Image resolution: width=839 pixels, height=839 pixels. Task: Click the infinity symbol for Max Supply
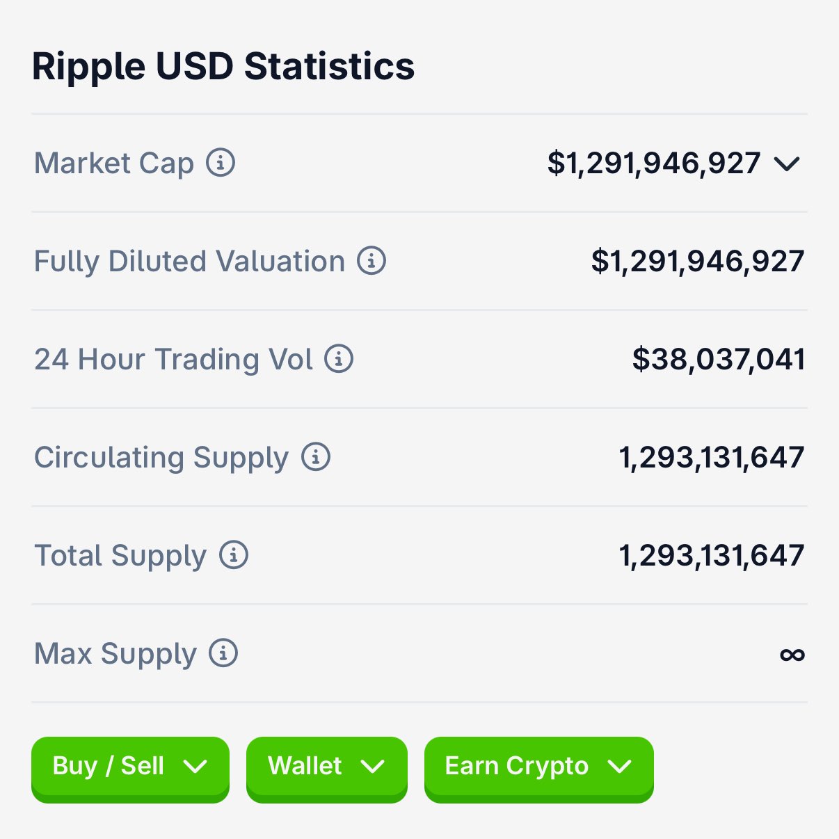coord(792,655)
